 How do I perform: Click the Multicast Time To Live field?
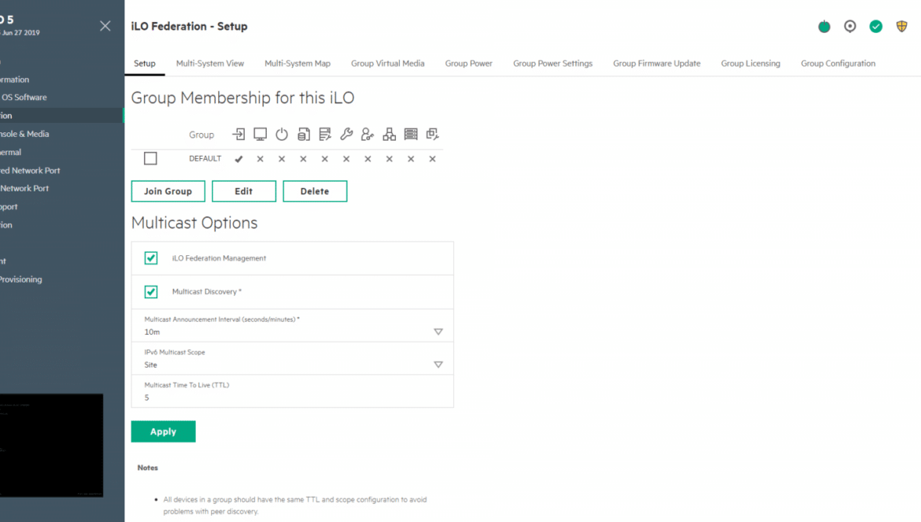pyautogui.click(x=293, y=391)
